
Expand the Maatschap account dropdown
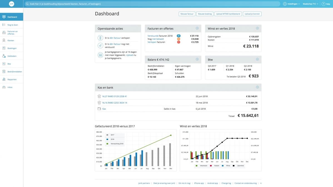point(310,4)
